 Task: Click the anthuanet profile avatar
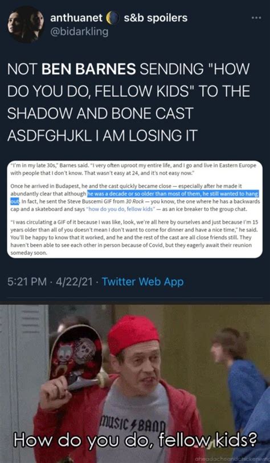tap(26, 25)
